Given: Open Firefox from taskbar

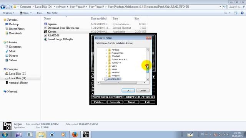Looking at the screenshot, I should click(75, 135).
